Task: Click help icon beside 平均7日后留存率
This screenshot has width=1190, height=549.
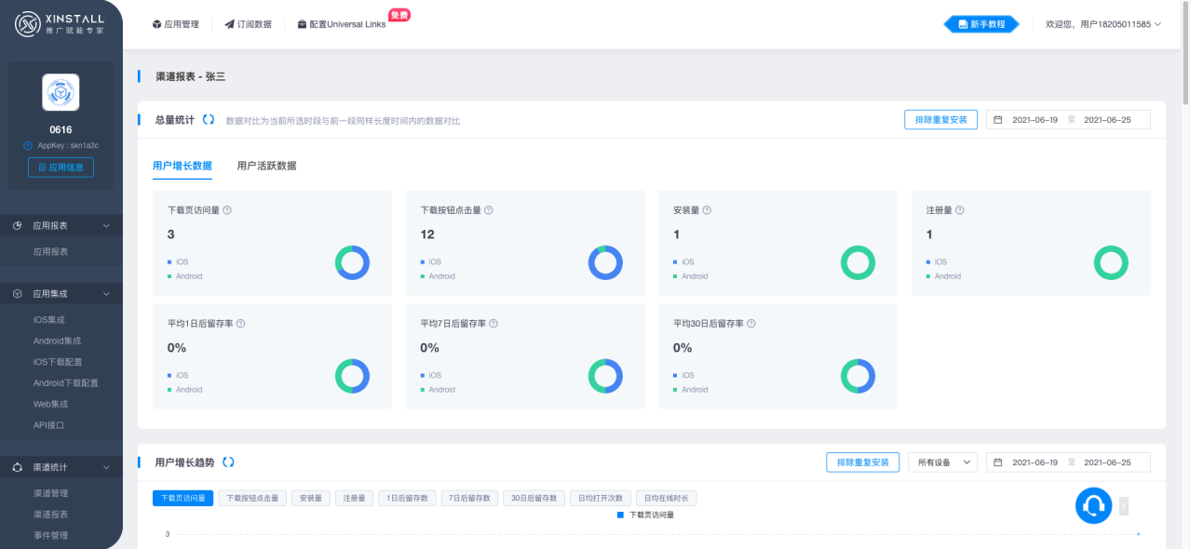Action: 494,324
